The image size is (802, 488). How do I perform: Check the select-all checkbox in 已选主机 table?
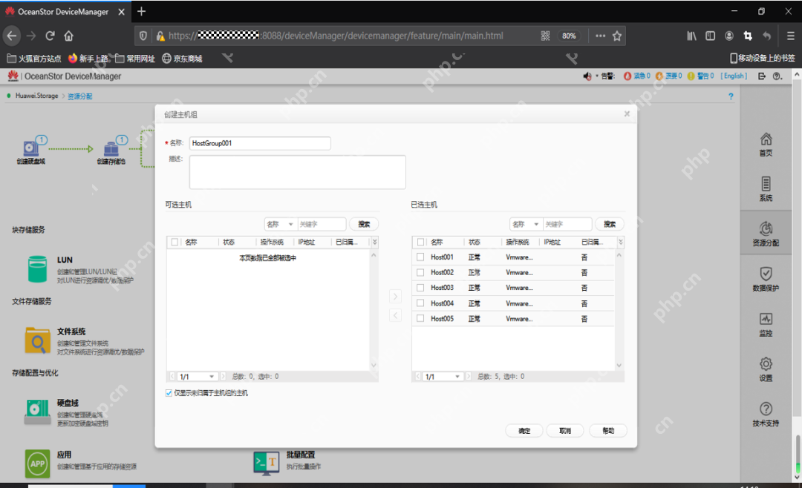(421, 241)
